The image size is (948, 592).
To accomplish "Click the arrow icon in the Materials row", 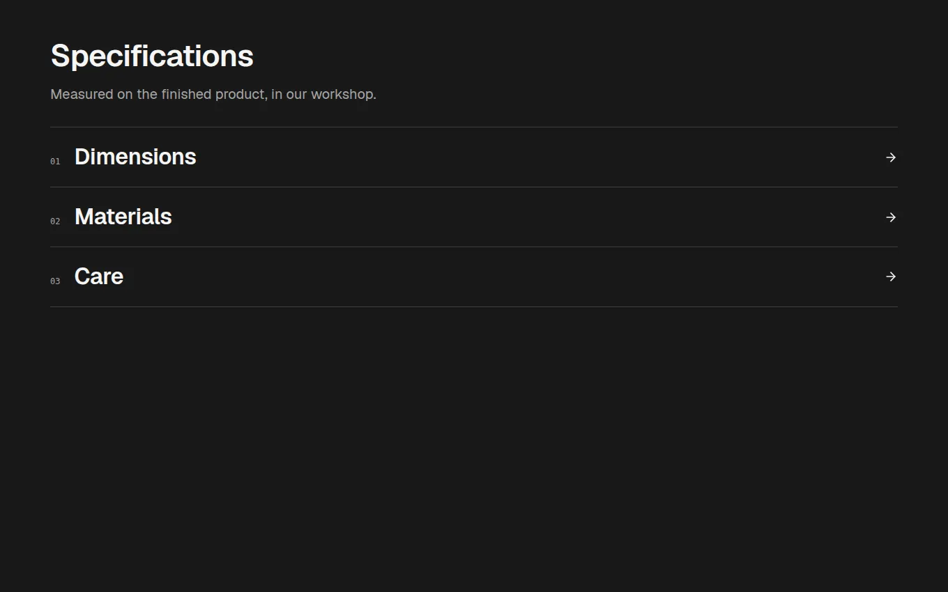I will click(x=890, y=217).
